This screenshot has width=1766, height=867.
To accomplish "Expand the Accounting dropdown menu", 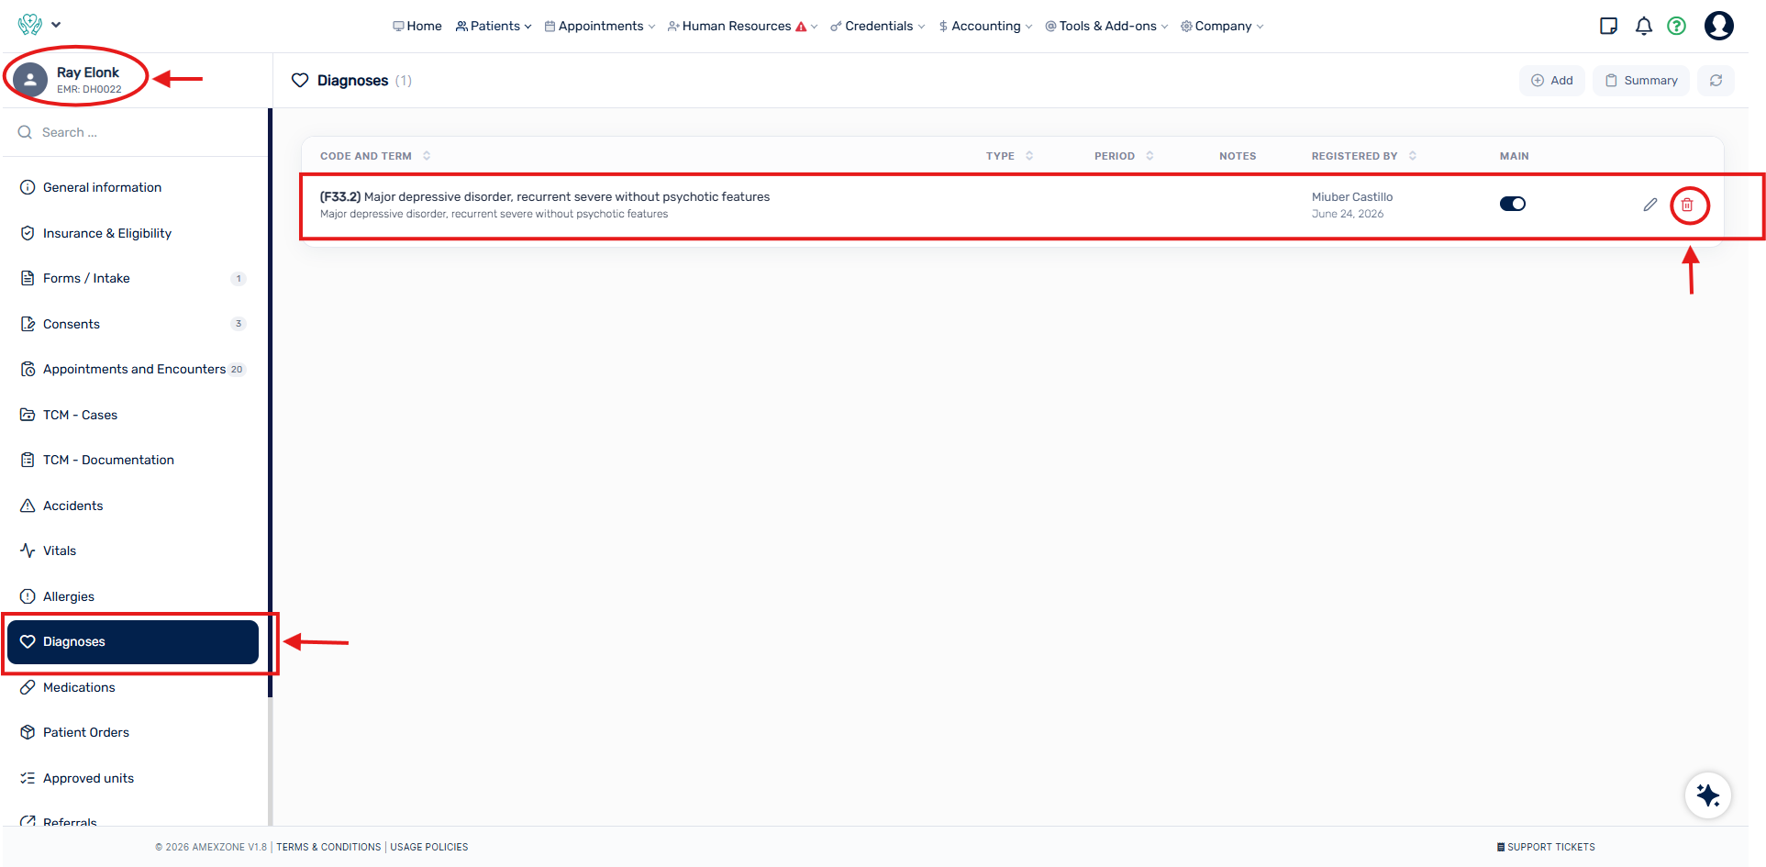I will (985, 26).
